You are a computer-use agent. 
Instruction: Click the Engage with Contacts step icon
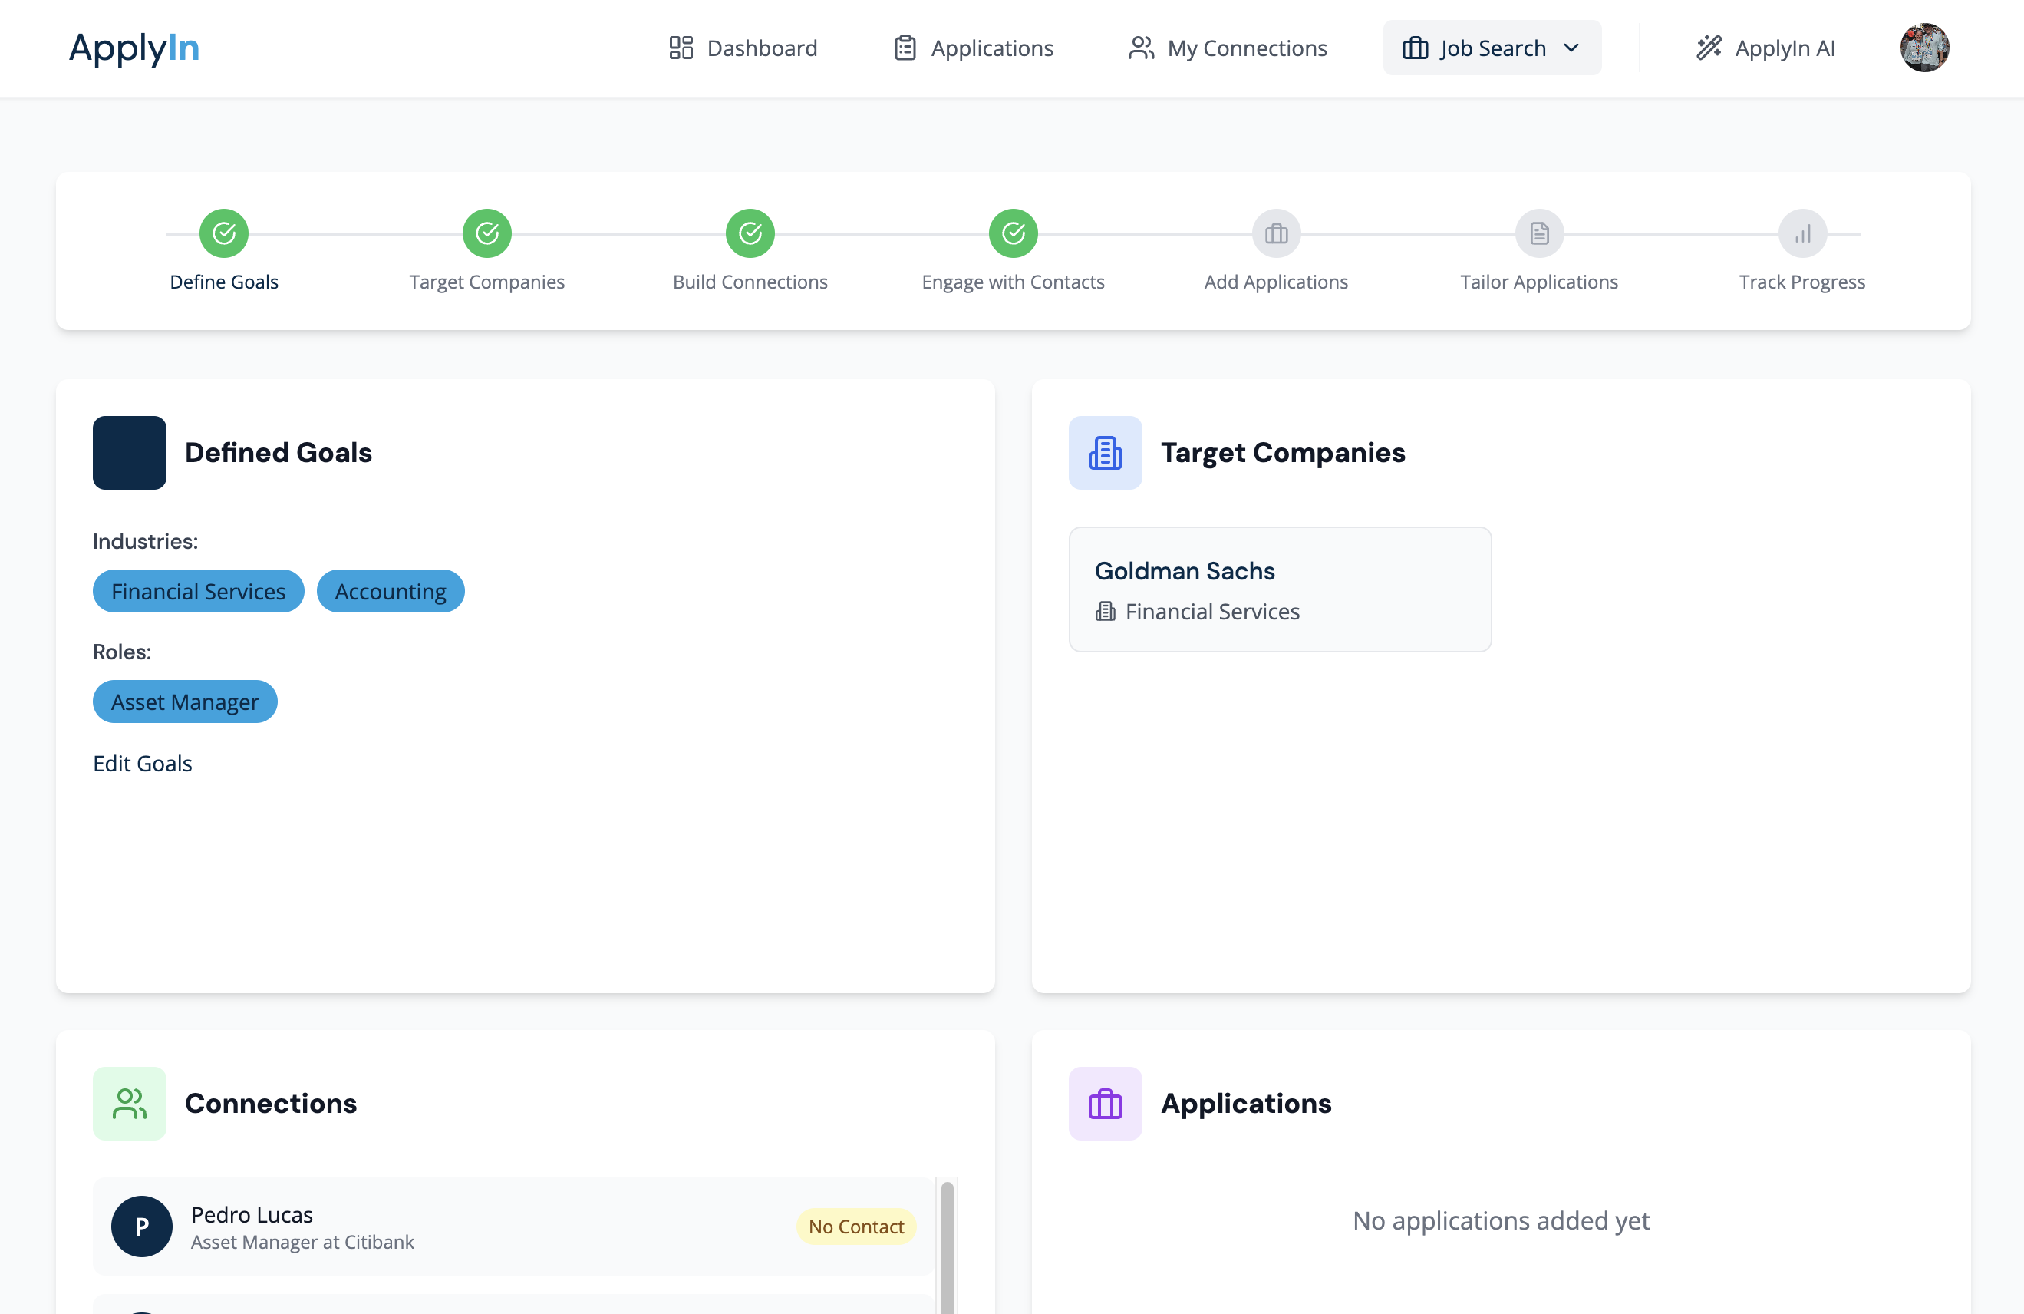click(1013, 233)
